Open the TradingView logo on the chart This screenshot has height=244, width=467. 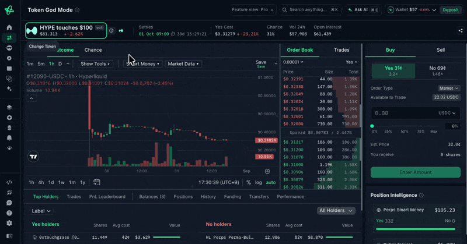33,157
